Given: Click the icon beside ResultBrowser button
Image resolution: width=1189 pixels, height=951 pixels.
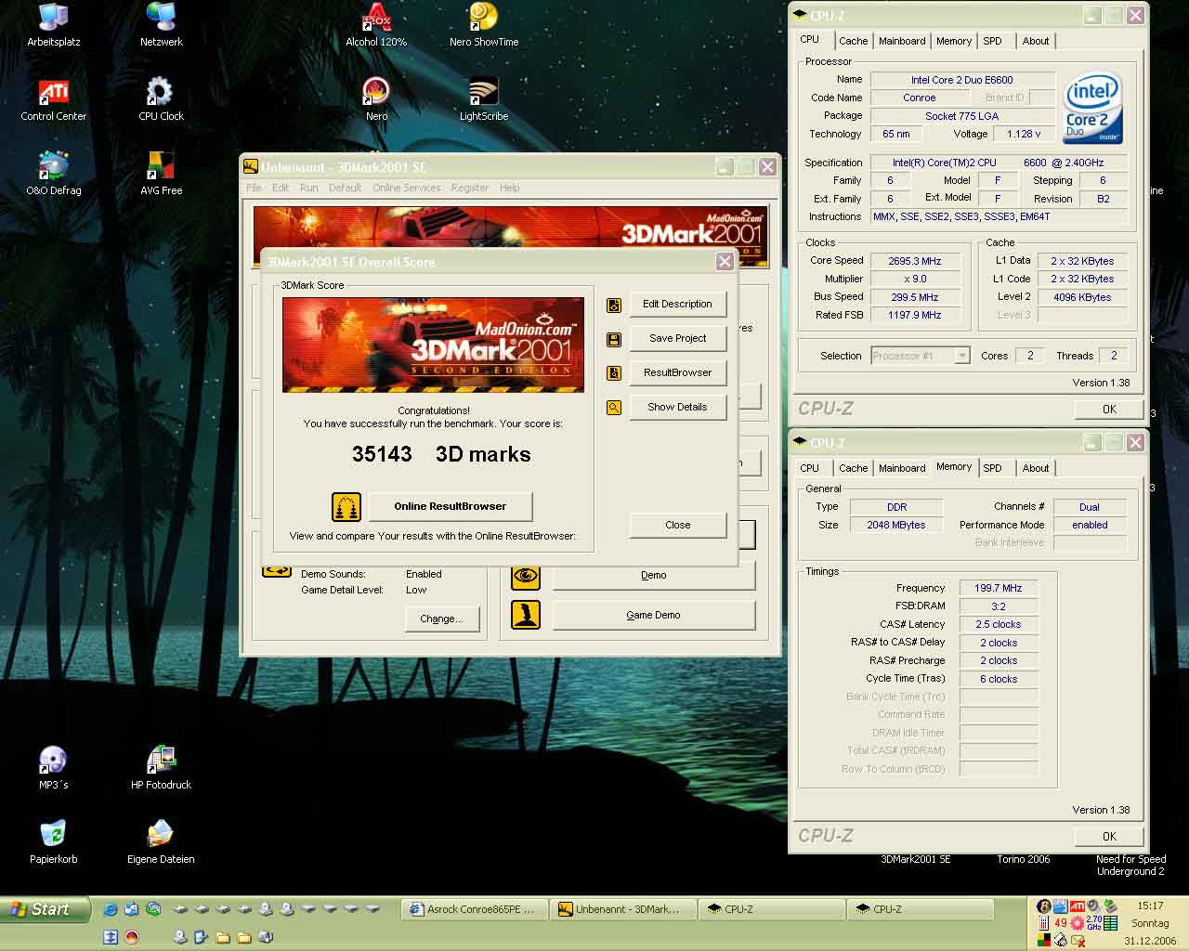Looking at the screenshot, I should pos(614,373).
